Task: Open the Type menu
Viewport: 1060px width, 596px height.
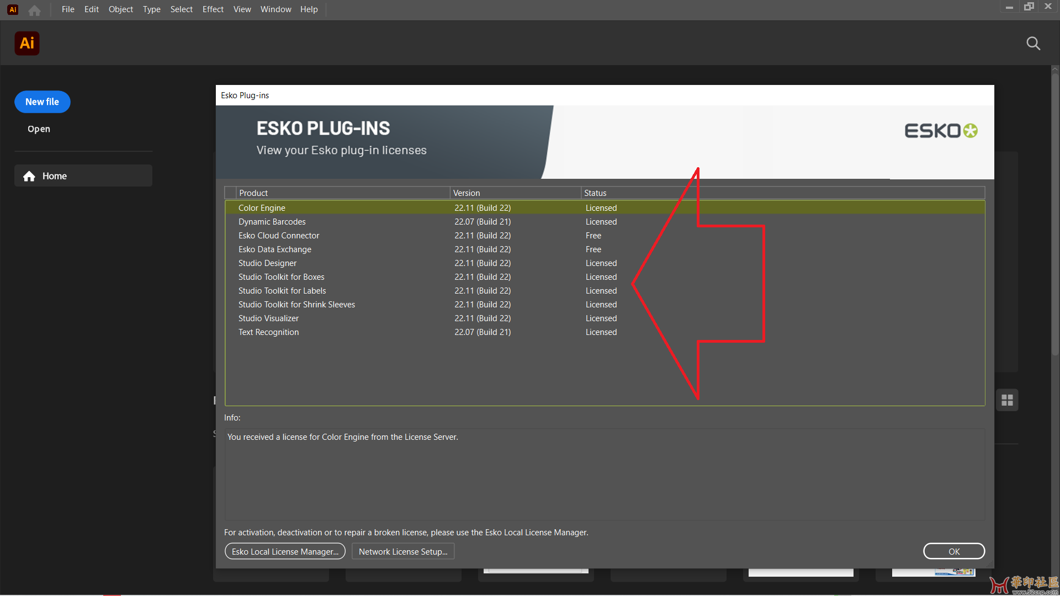Action: [x=151, y=9]
